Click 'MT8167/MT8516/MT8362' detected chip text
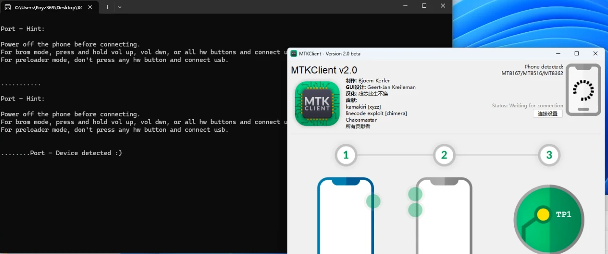This screenshot has height=254, width=608. (532, 73)
